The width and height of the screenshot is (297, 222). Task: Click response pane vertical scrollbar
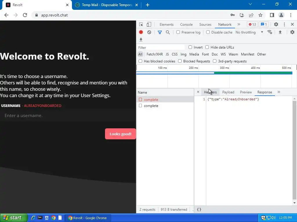click(294, 150)
